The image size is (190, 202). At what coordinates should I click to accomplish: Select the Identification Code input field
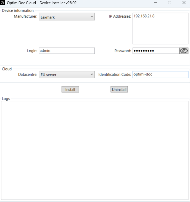tap(160, 75)
